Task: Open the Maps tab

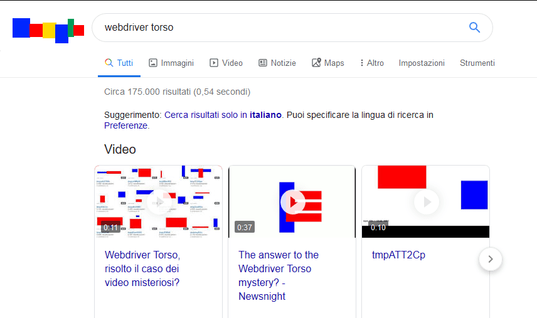Action: point(328,63)
